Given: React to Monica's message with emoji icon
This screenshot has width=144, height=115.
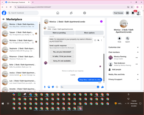Looking at the screenshot, I should 95,40.
